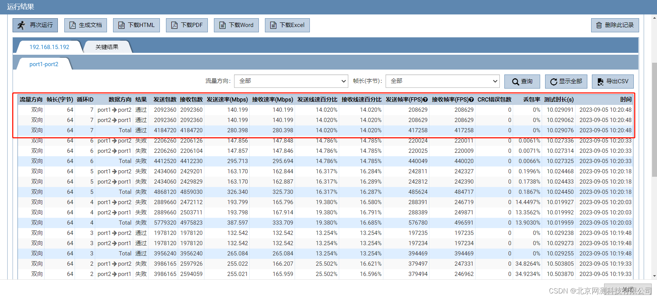Click the 4184720 sent packets cell
Viewport: 657px width, 298px height.
pos(165,130)
